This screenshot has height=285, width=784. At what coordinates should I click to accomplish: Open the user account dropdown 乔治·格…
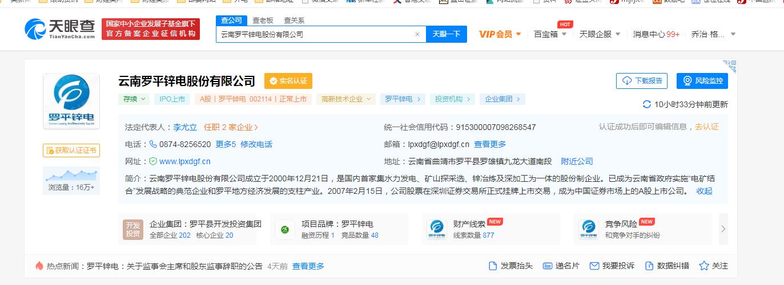click(713, 34)
